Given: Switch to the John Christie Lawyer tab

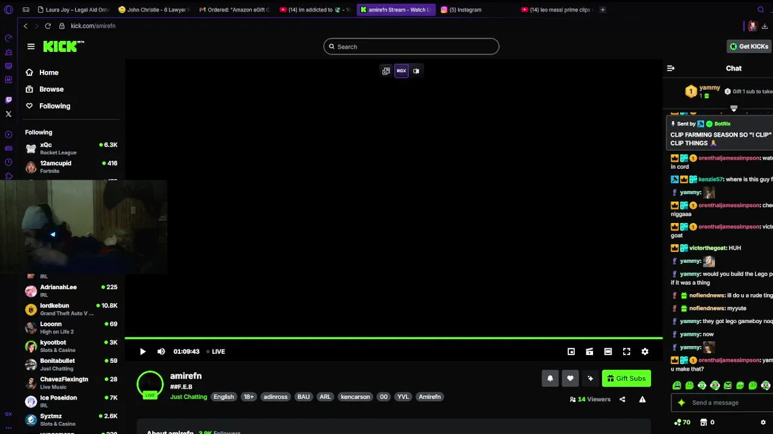Looking at the screenshot, I should tap(154, 10).
